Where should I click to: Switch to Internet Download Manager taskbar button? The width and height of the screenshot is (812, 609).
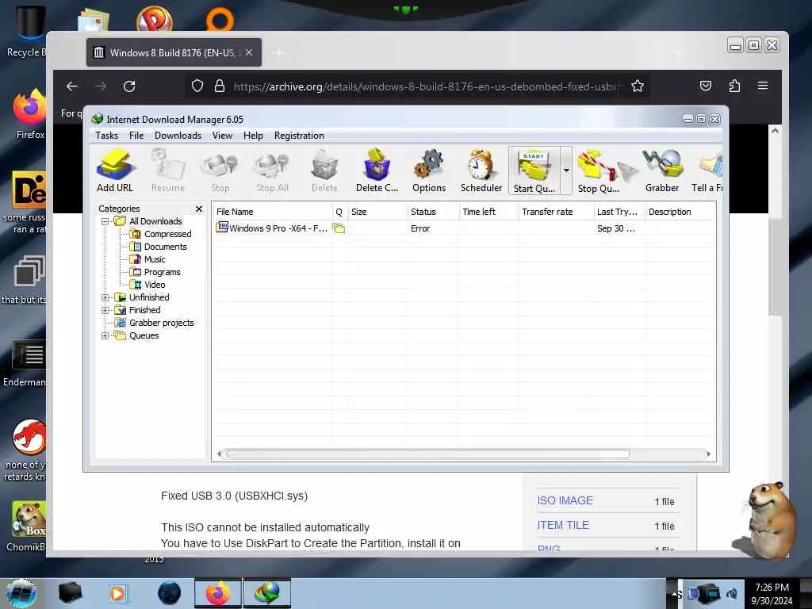pyautogui.click(x=266, y=593)
